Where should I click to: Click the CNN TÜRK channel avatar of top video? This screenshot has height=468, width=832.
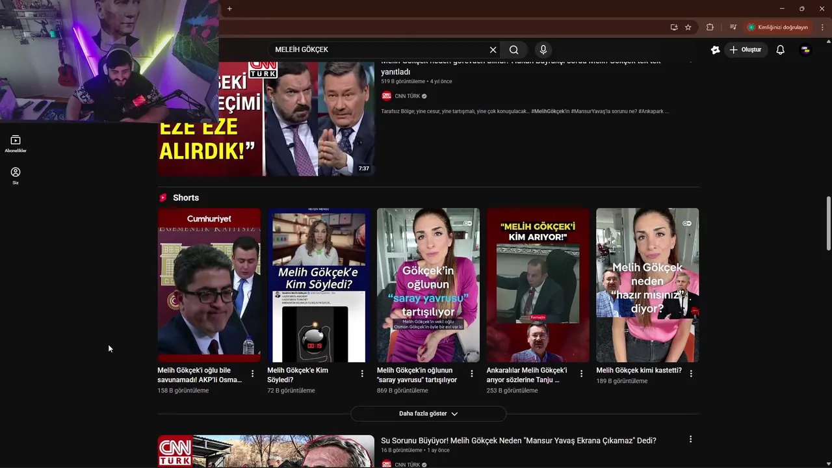387,96
